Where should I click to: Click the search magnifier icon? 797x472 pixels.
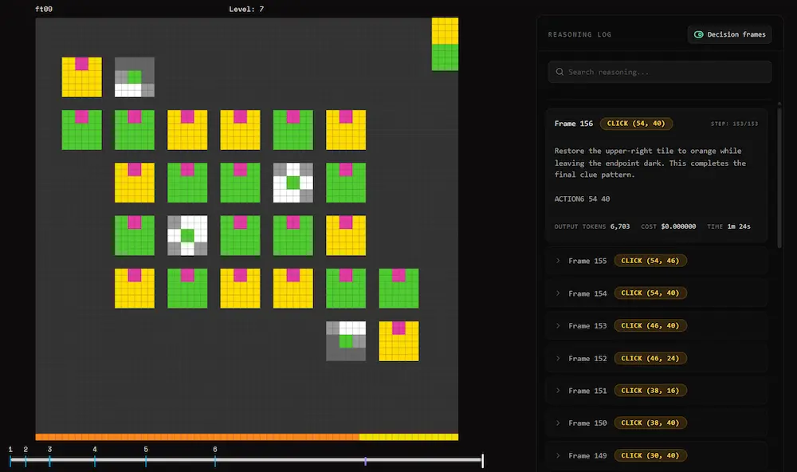559,72
